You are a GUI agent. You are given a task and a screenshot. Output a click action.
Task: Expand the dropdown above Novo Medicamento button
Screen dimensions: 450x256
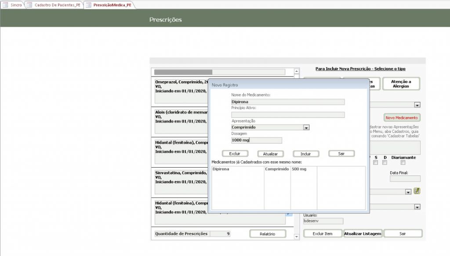[417, 105]
